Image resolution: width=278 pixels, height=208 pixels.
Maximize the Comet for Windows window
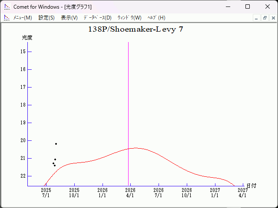click(248, 7)
